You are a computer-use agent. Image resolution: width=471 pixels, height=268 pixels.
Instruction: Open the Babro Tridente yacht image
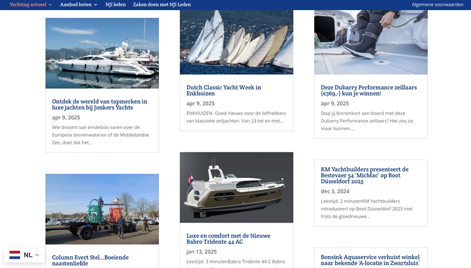[236, 187]
